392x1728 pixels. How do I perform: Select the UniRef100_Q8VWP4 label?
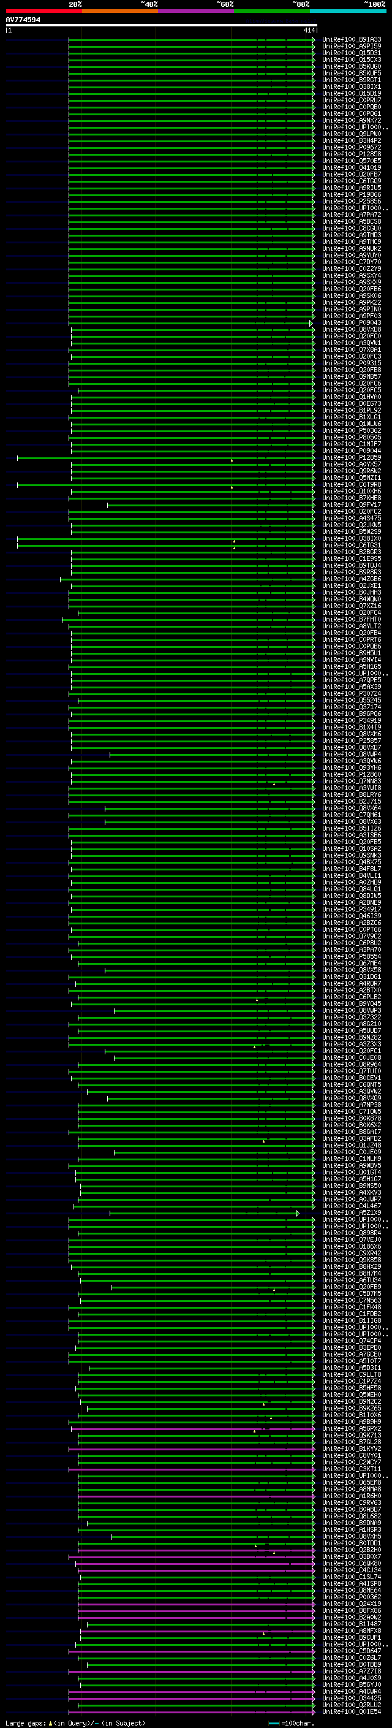pyautogui.click(x=351, y=755)
